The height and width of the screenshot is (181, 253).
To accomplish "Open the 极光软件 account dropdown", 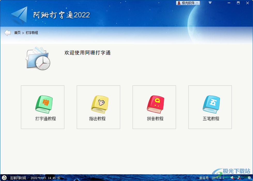I will click(x=188, y=3).
